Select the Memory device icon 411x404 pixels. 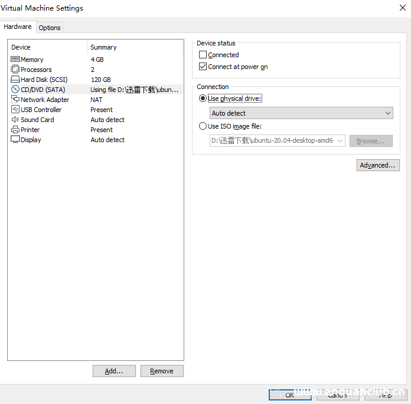point(15,60)
